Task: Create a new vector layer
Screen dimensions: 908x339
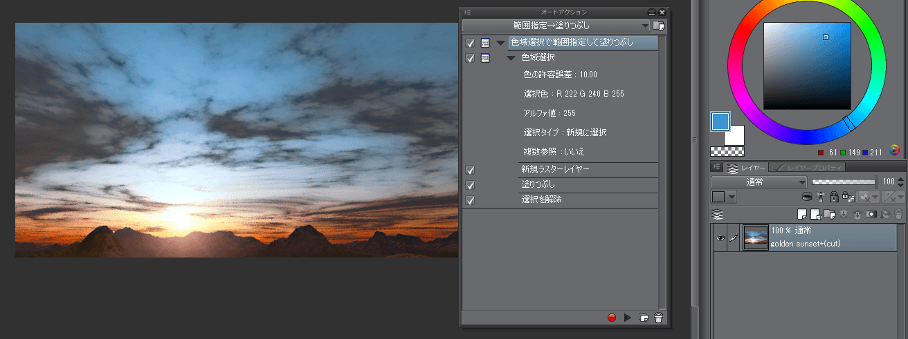Action: [815, 214]
